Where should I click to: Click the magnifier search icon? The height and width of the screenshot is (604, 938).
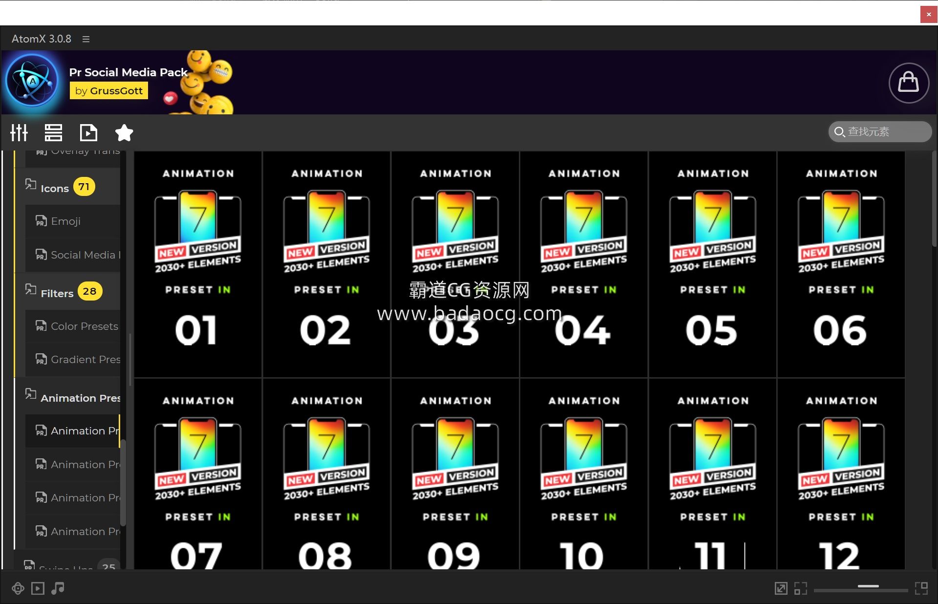coord(839,132)
